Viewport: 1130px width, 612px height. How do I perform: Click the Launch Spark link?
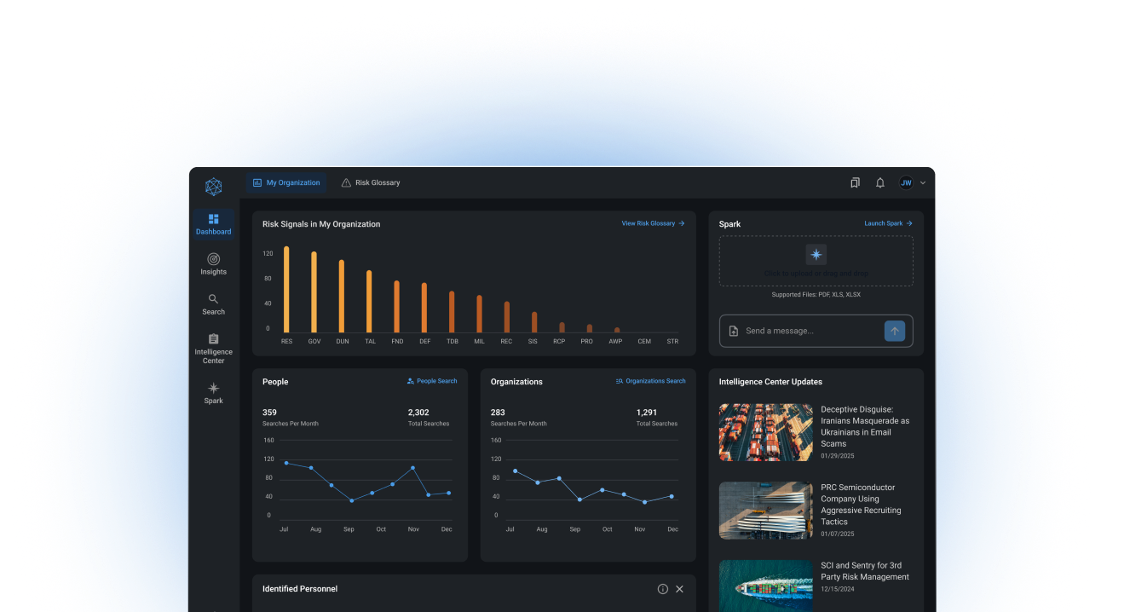tap(888, 223)
